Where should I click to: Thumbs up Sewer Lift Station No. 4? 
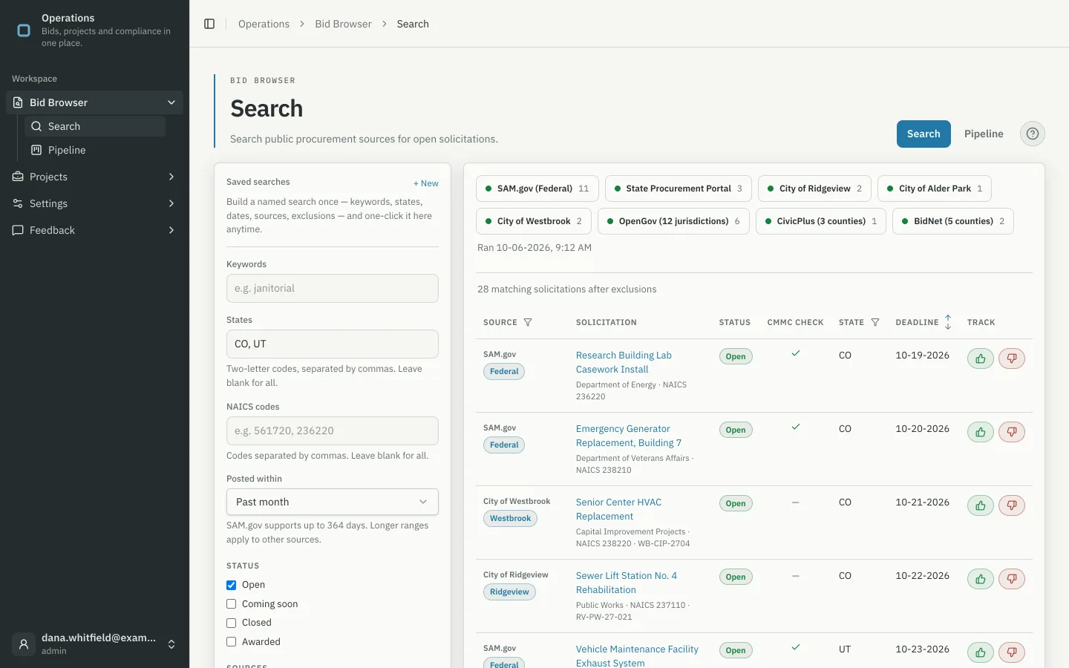(x=981, y=579)
